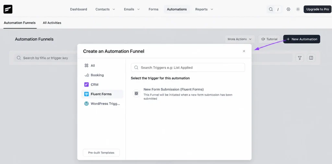Click the column layout icon
332x164 pixels.
(311, 58)
